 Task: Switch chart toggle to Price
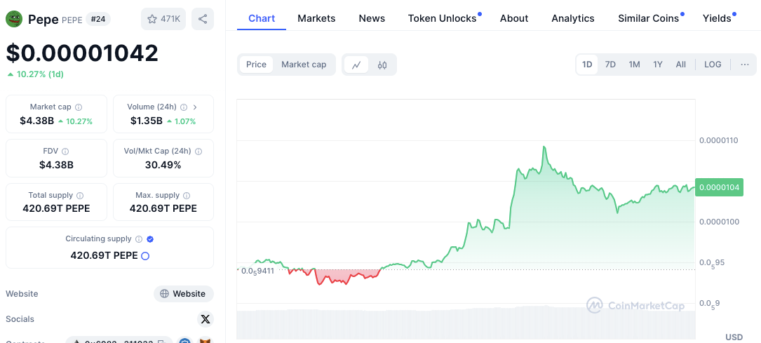tap(256, 65)
